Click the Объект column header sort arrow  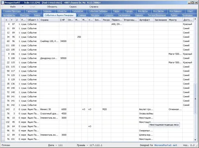tap(38, 20)
